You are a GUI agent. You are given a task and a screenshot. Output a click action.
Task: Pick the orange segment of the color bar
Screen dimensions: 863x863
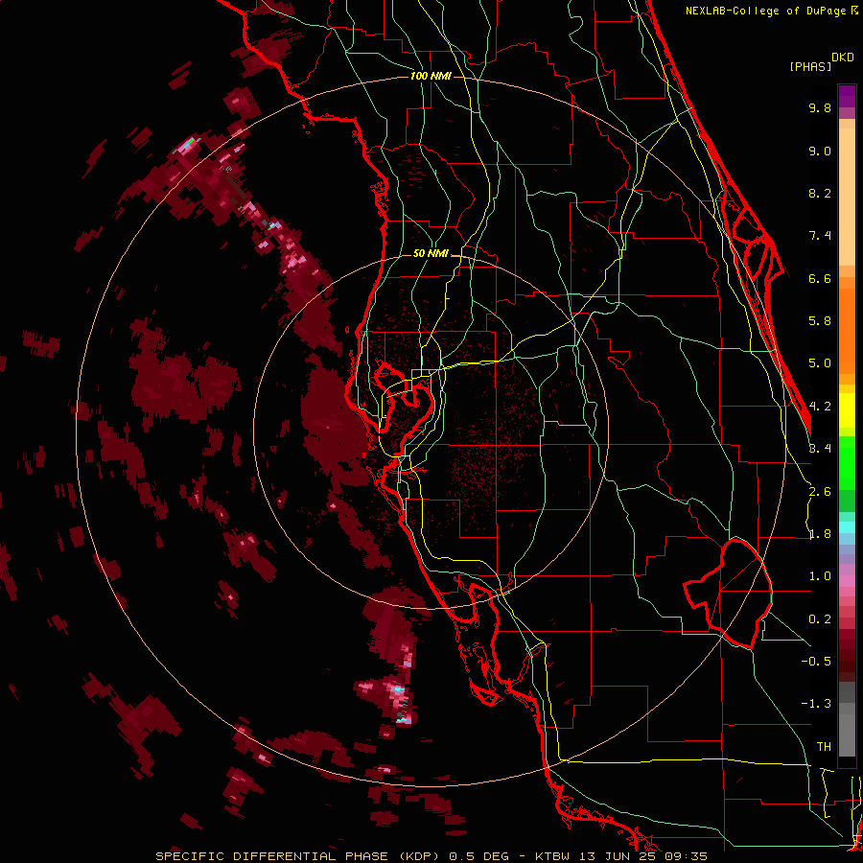click(x=847, y=332)
